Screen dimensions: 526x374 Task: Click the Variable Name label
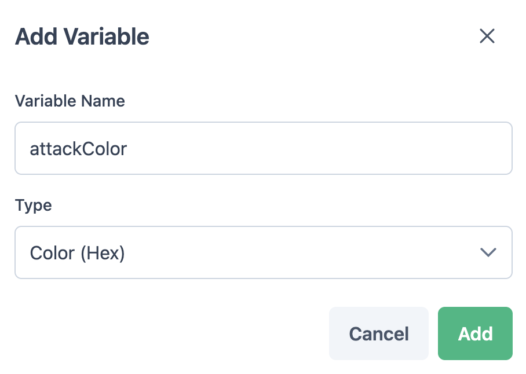point(70,101)
